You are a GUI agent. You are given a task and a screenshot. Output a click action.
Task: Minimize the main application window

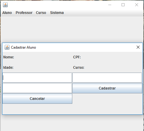(x=110, y=5)
